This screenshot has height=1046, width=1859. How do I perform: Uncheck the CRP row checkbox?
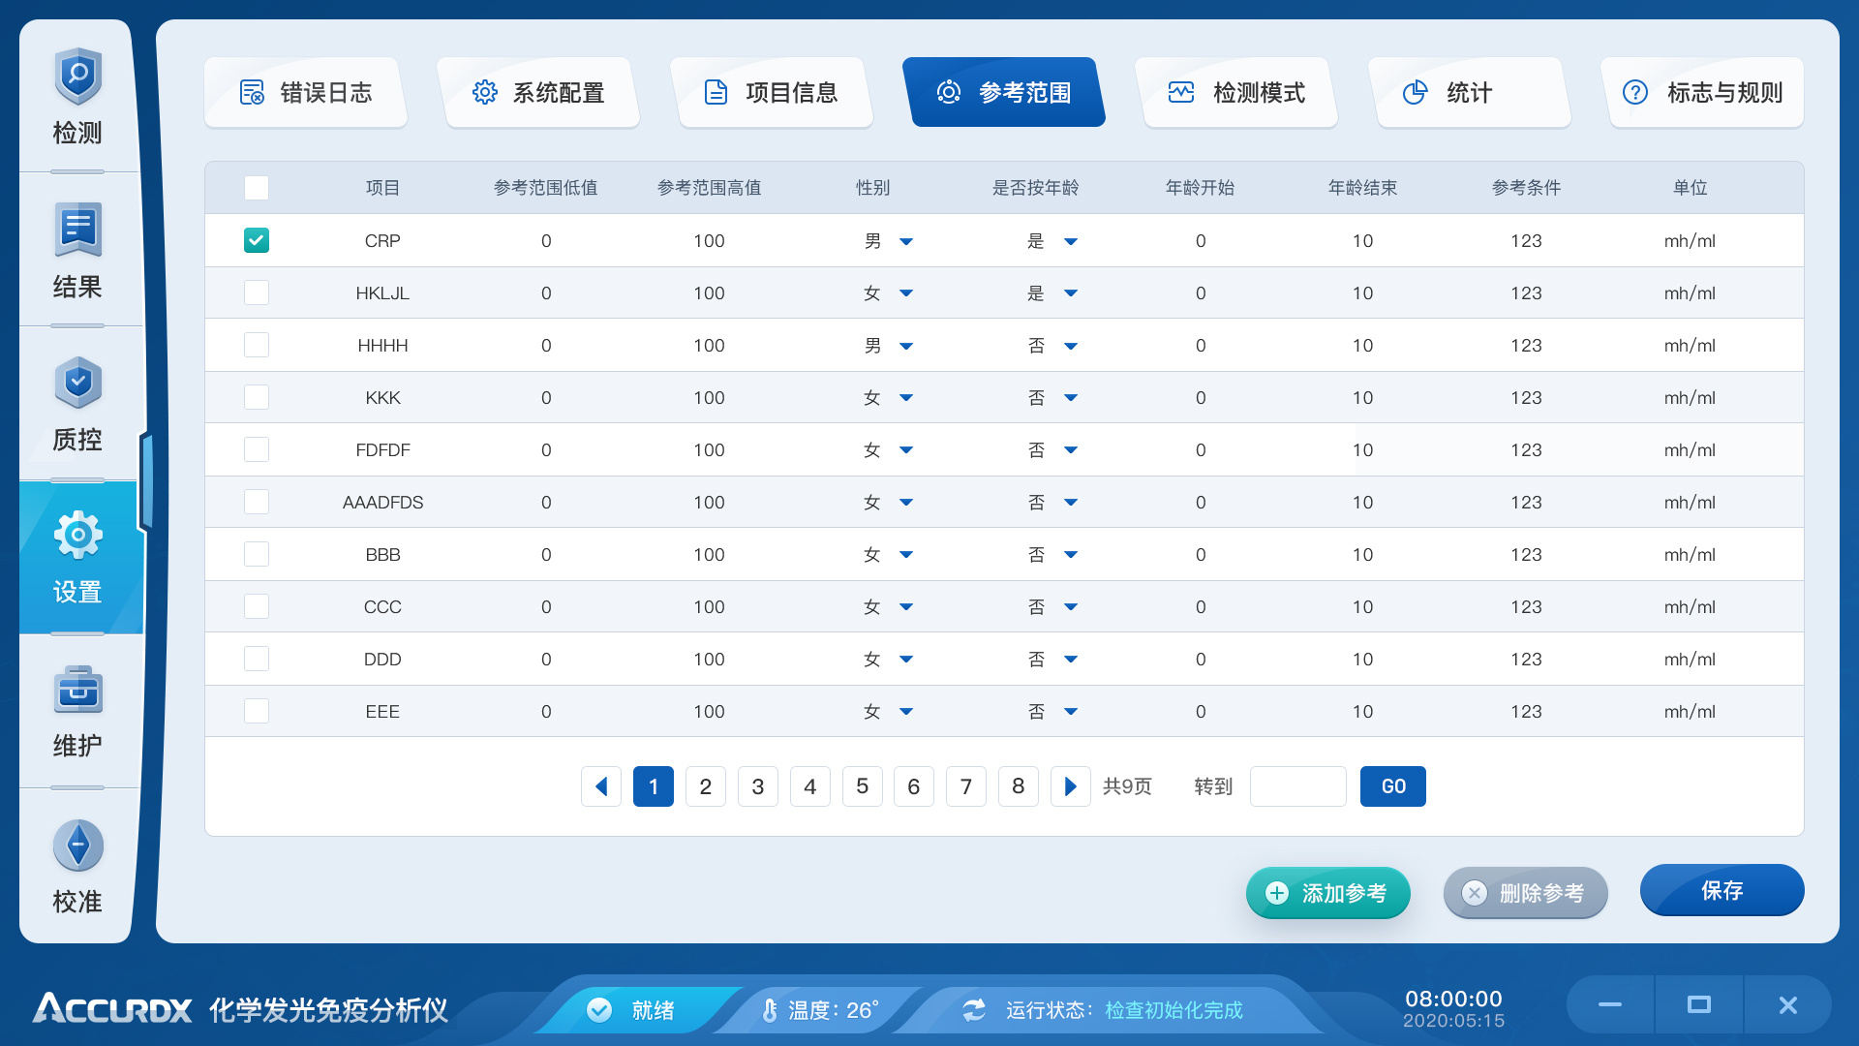(256, 240)
